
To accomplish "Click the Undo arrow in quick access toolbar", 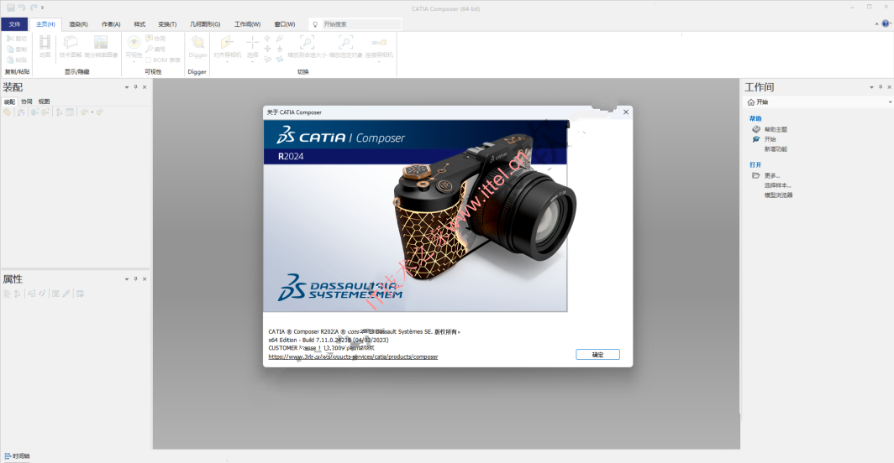I will pos(22,8).
